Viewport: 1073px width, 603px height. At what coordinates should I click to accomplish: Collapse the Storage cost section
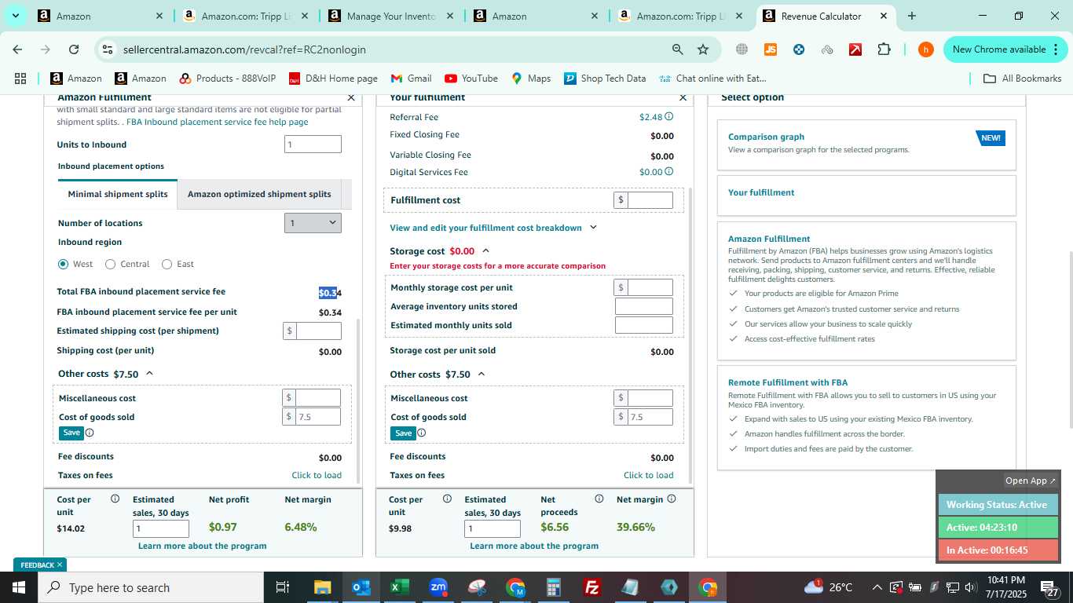[x=485, y=250]
